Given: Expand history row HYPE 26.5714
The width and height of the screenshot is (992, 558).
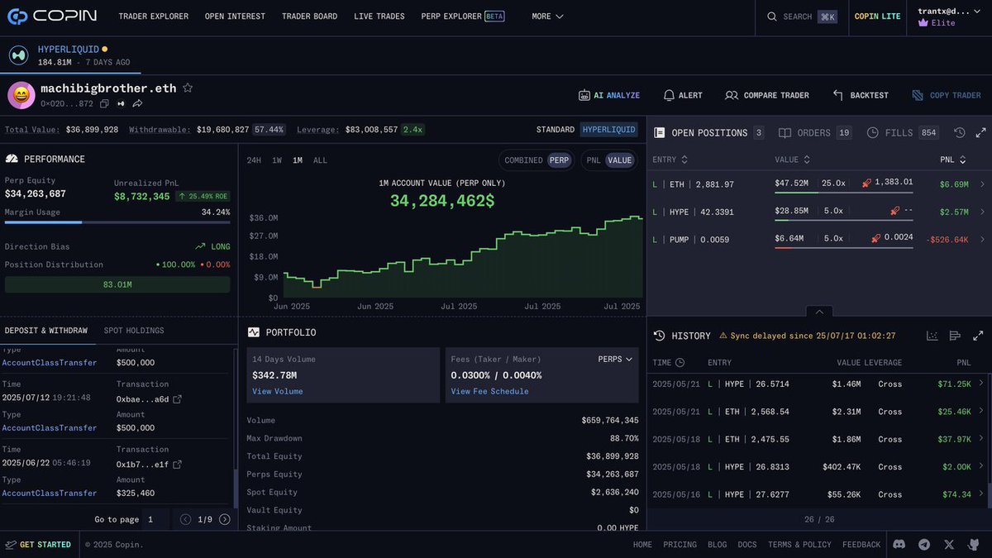Looking at the screenshot, I should coord(981,383).
